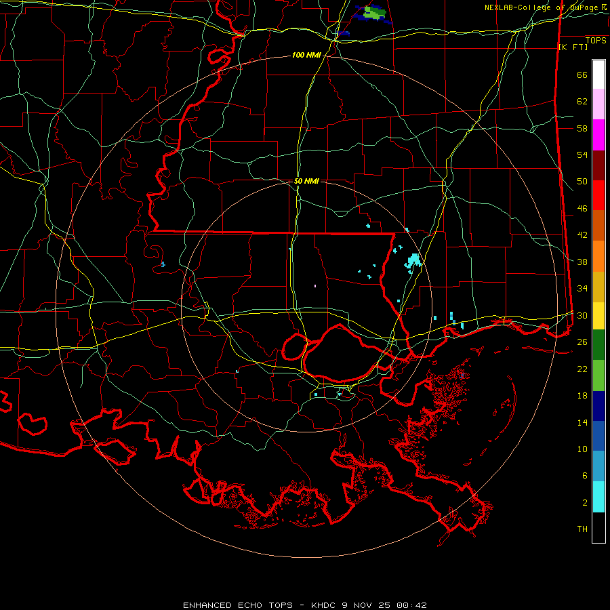Screen dimensions: 610x610
Task: Click the ENHANCED ECHO TOPS KHDC timestamp caption
Action: tap(305, 605)
